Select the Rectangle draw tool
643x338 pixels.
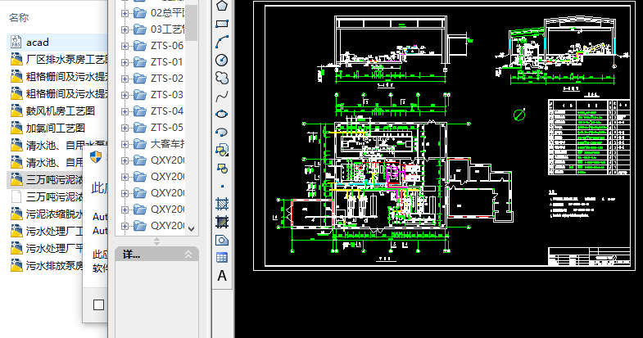coord(222,24)
